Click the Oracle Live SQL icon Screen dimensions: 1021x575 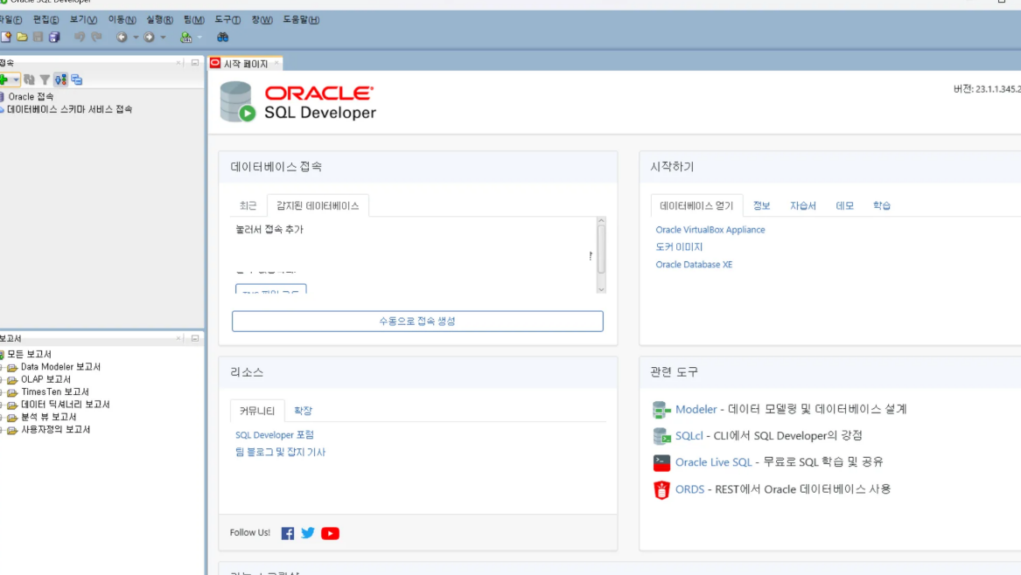coord(661,462)
